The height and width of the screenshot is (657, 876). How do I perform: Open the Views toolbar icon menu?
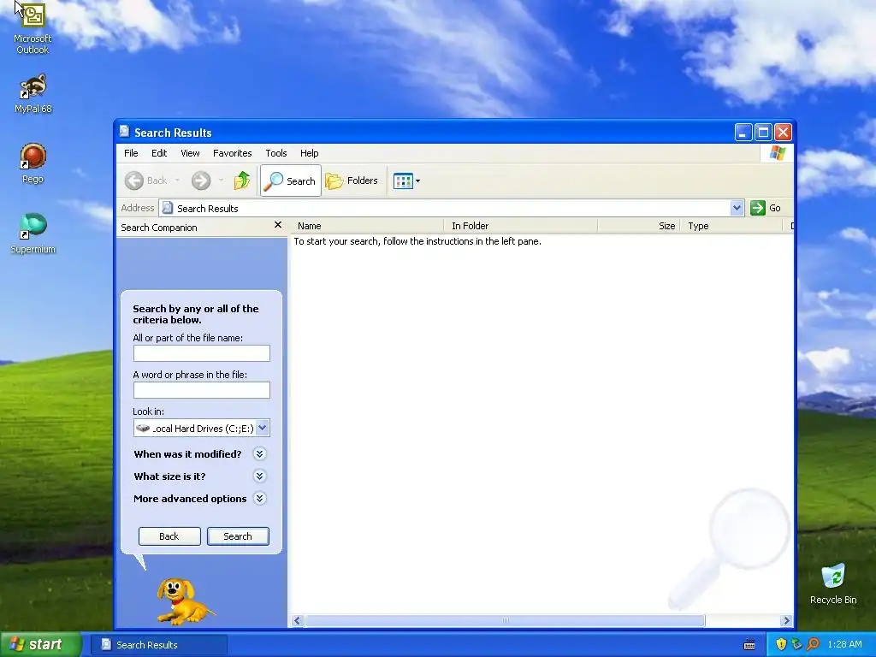tap(406, 181)
